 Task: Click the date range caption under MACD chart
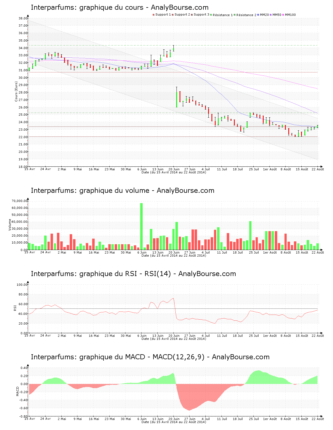pyautogui.click(x=174, y=422)
